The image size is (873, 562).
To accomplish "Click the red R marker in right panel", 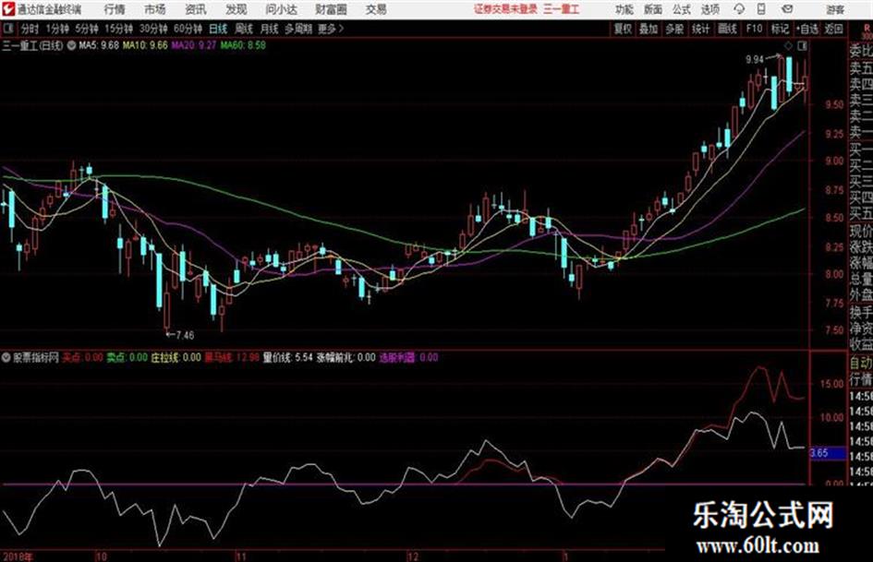I will [x=867, y=28].
